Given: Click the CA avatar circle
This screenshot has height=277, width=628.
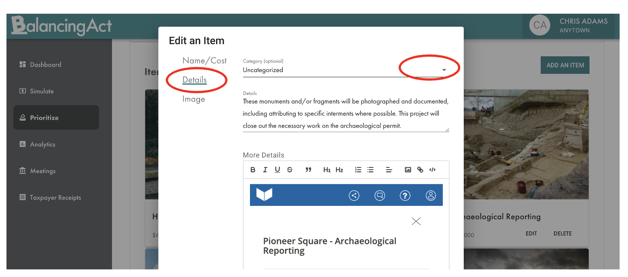Looking at the screenshot, I should 540,25.
